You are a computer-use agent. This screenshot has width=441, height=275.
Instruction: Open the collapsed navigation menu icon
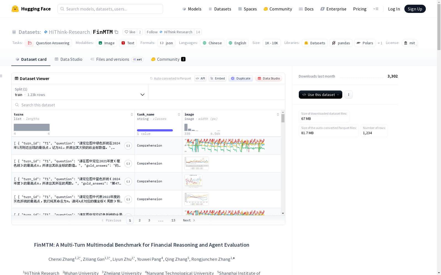click(376, 9)
